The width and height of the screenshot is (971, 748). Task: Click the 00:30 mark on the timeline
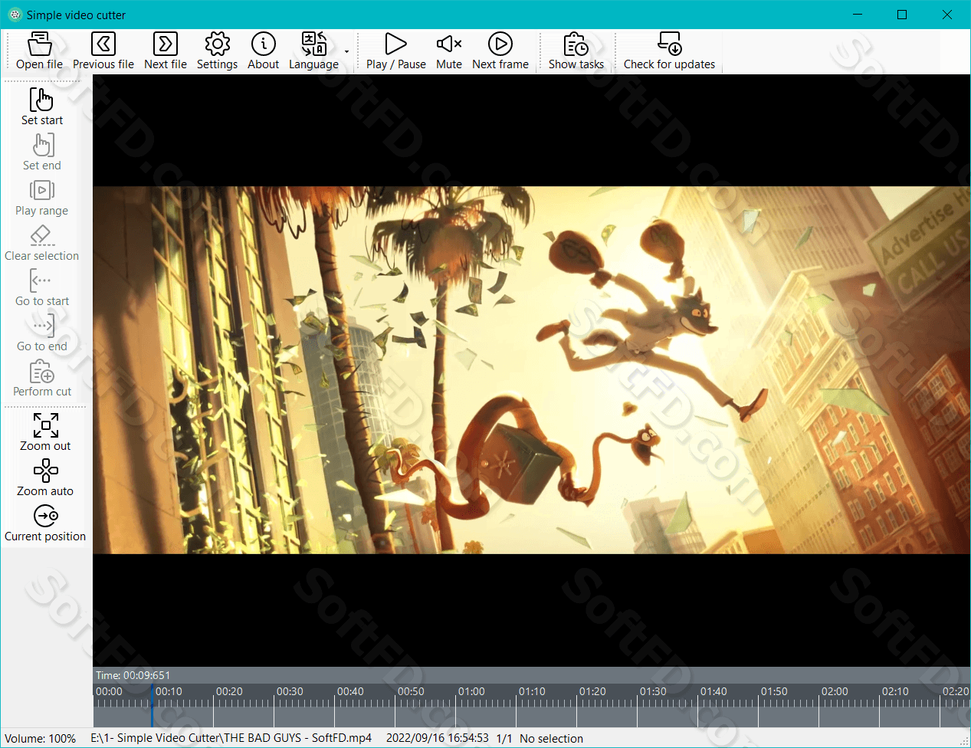(x=290, y=691)
